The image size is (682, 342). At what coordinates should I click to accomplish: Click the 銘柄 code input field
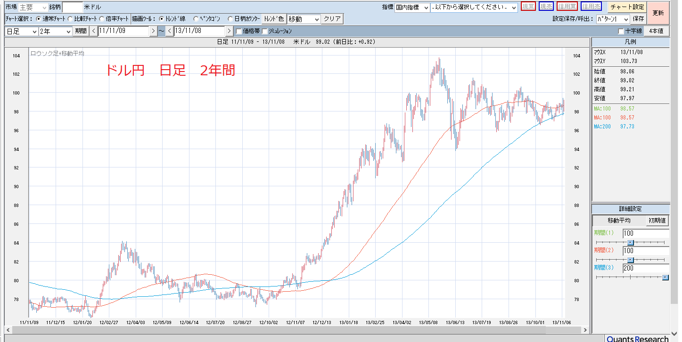[x=72, y=8]
